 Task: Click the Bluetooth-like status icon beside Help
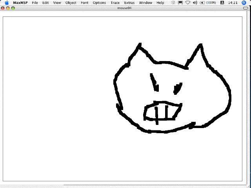tap(173, 3)
